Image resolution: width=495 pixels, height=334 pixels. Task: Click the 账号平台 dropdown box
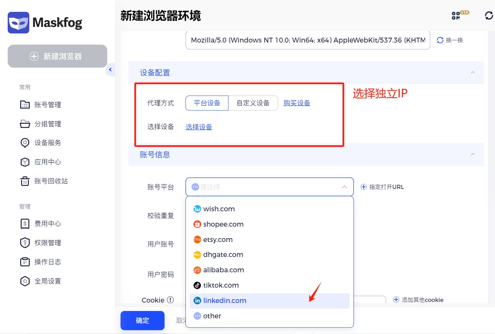point(269,187)
